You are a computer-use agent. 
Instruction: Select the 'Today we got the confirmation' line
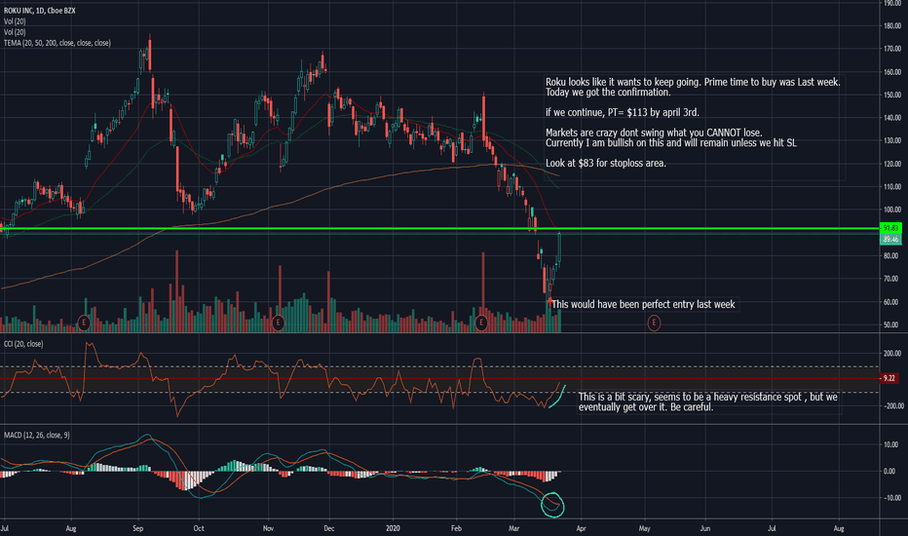(608, 93)
